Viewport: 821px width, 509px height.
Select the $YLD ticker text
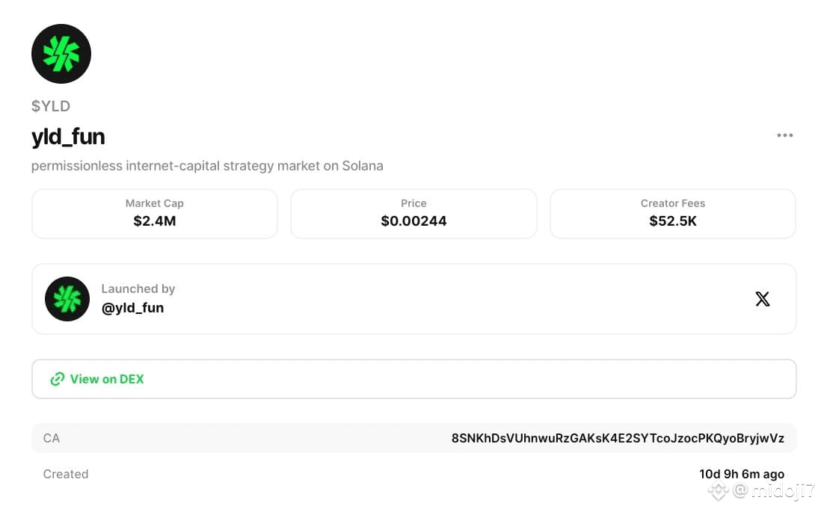(x=51, y=106)
